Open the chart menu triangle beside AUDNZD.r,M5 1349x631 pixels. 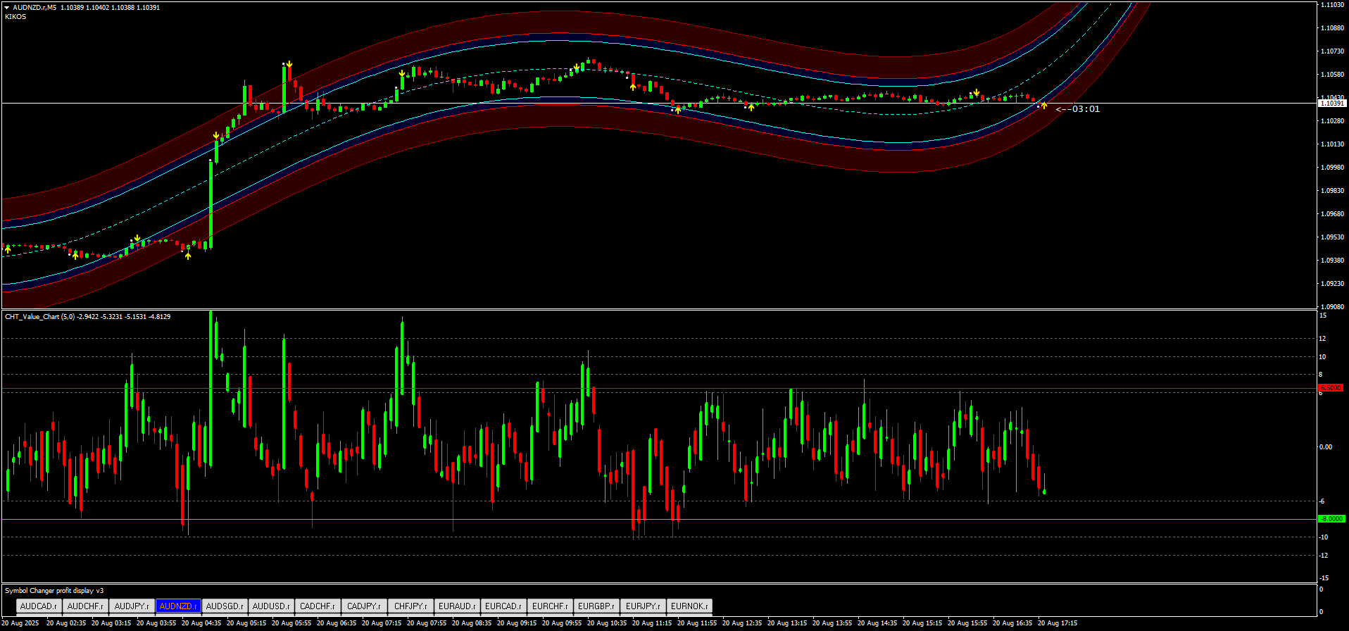(x=7, y=8)
